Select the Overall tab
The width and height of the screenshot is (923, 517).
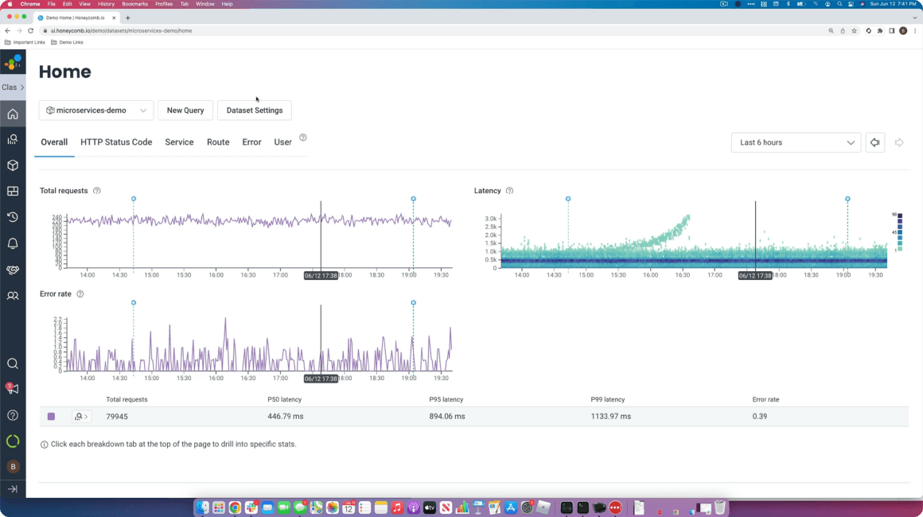pos(54,142)
